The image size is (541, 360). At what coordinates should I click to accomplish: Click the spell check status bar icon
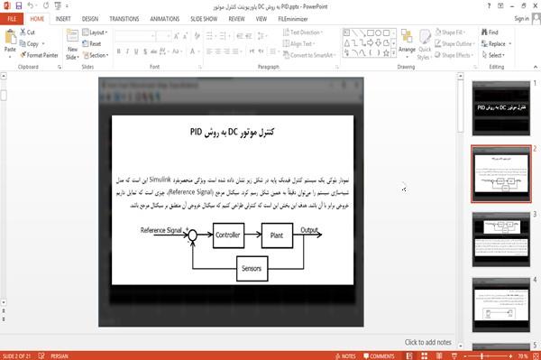click(41, 355)
